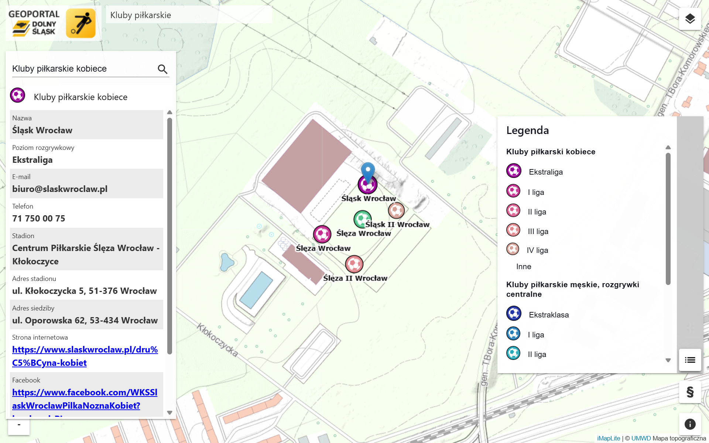This screenshot has width=709, height=443.
Task: Click the Ekstraklasa legend swatch
Action: point(514,314)
